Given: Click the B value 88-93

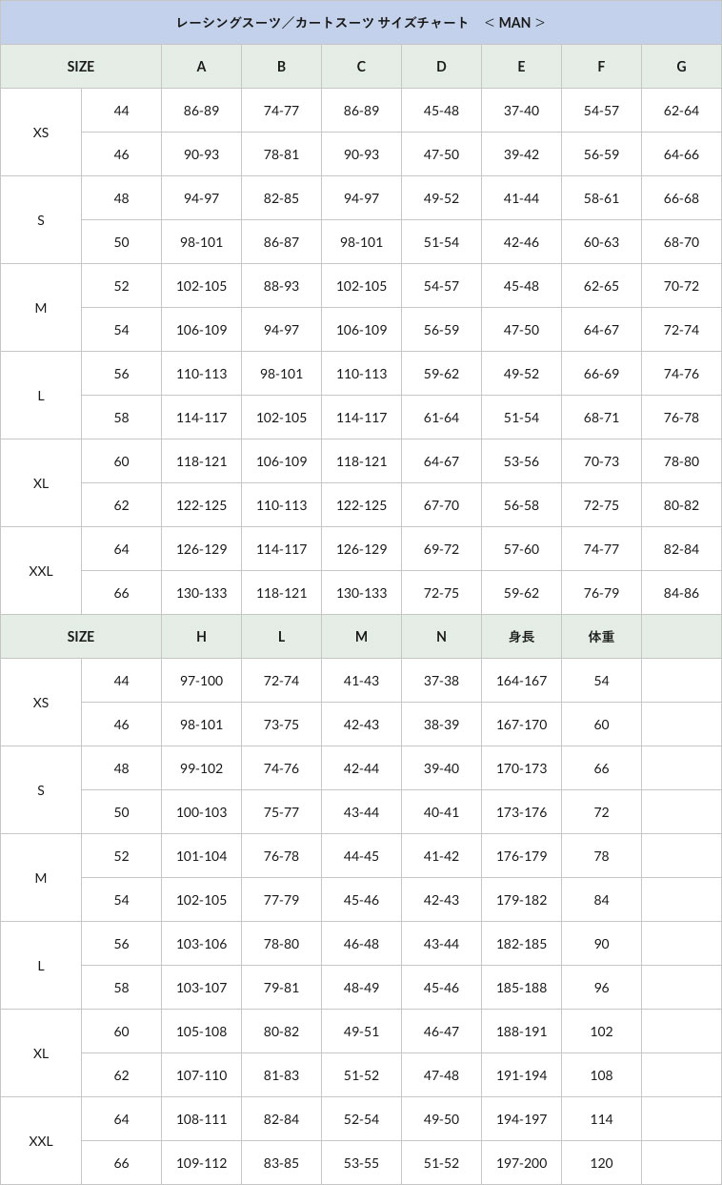Looking at the screenshot, I should tap(281, 285).
